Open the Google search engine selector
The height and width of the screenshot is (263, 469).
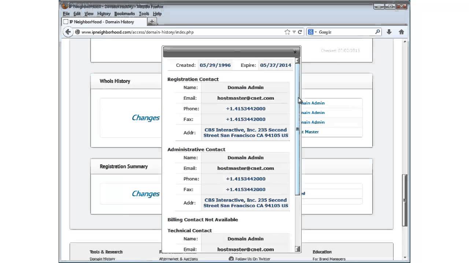pos(312,32)
